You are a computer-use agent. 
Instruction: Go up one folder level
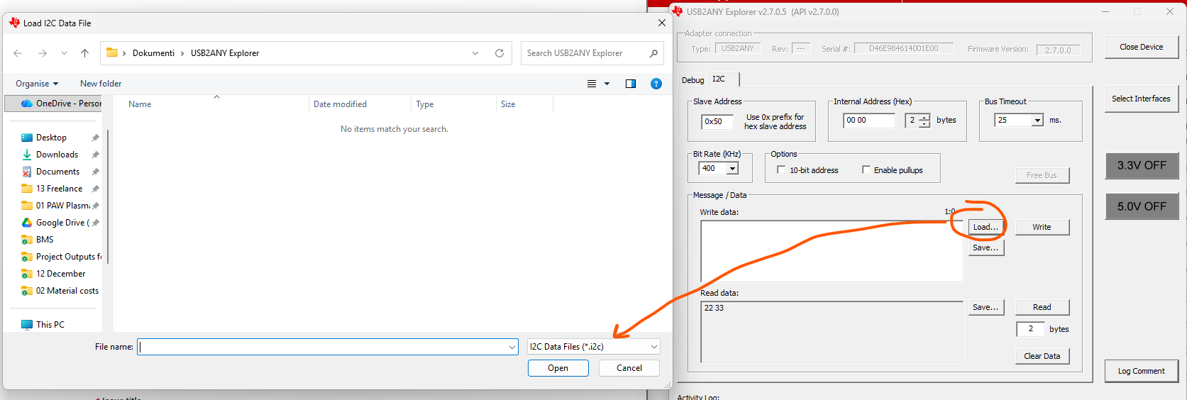(x=85, y=53)
